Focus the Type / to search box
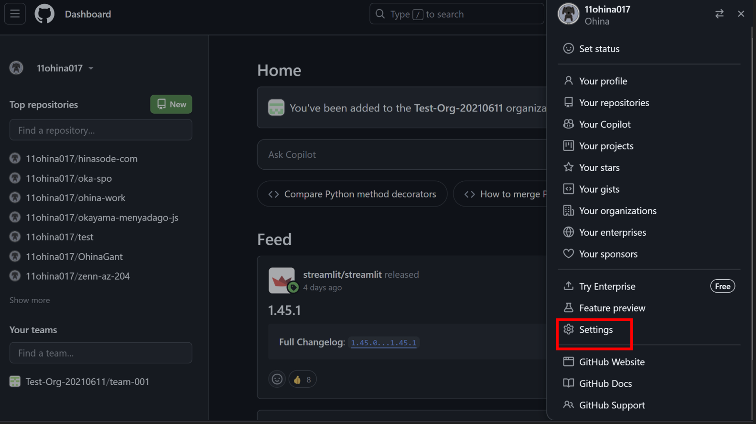The width and height of the screenshot is (756, 424). coord(457,14)
